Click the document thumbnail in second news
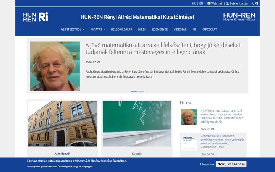 point(189,142)
